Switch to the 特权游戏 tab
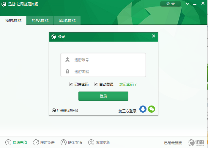This screenshot has height=148, width=208. 40,21
